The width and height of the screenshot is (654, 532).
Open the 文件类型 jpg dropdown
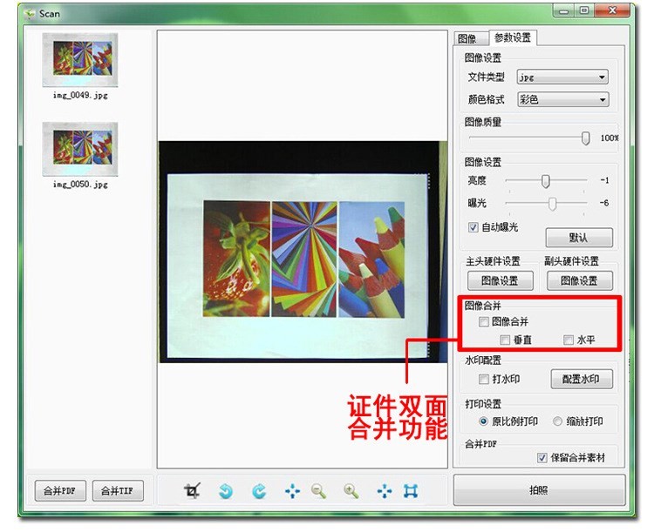562,77
